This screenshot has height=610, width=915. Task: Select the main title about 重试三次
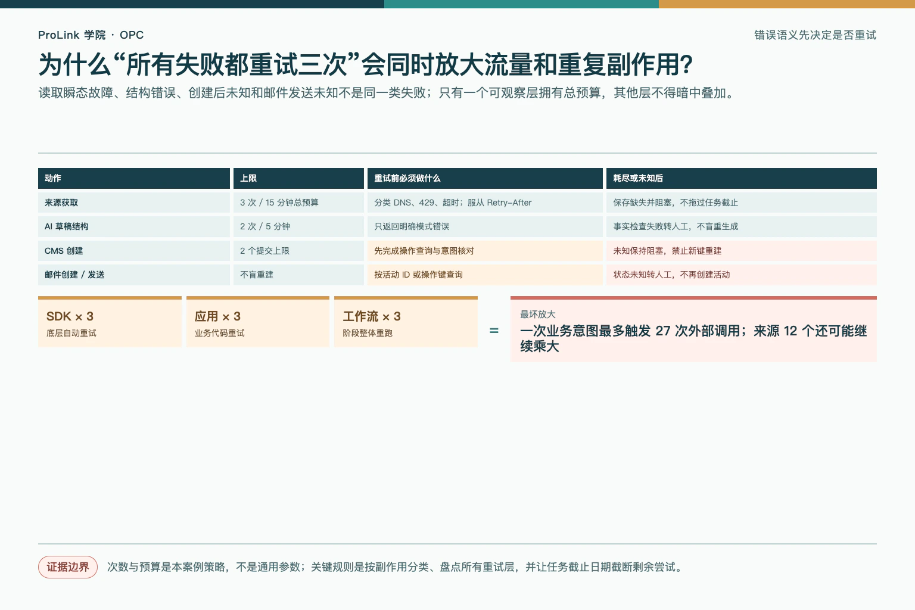point(365,64)
